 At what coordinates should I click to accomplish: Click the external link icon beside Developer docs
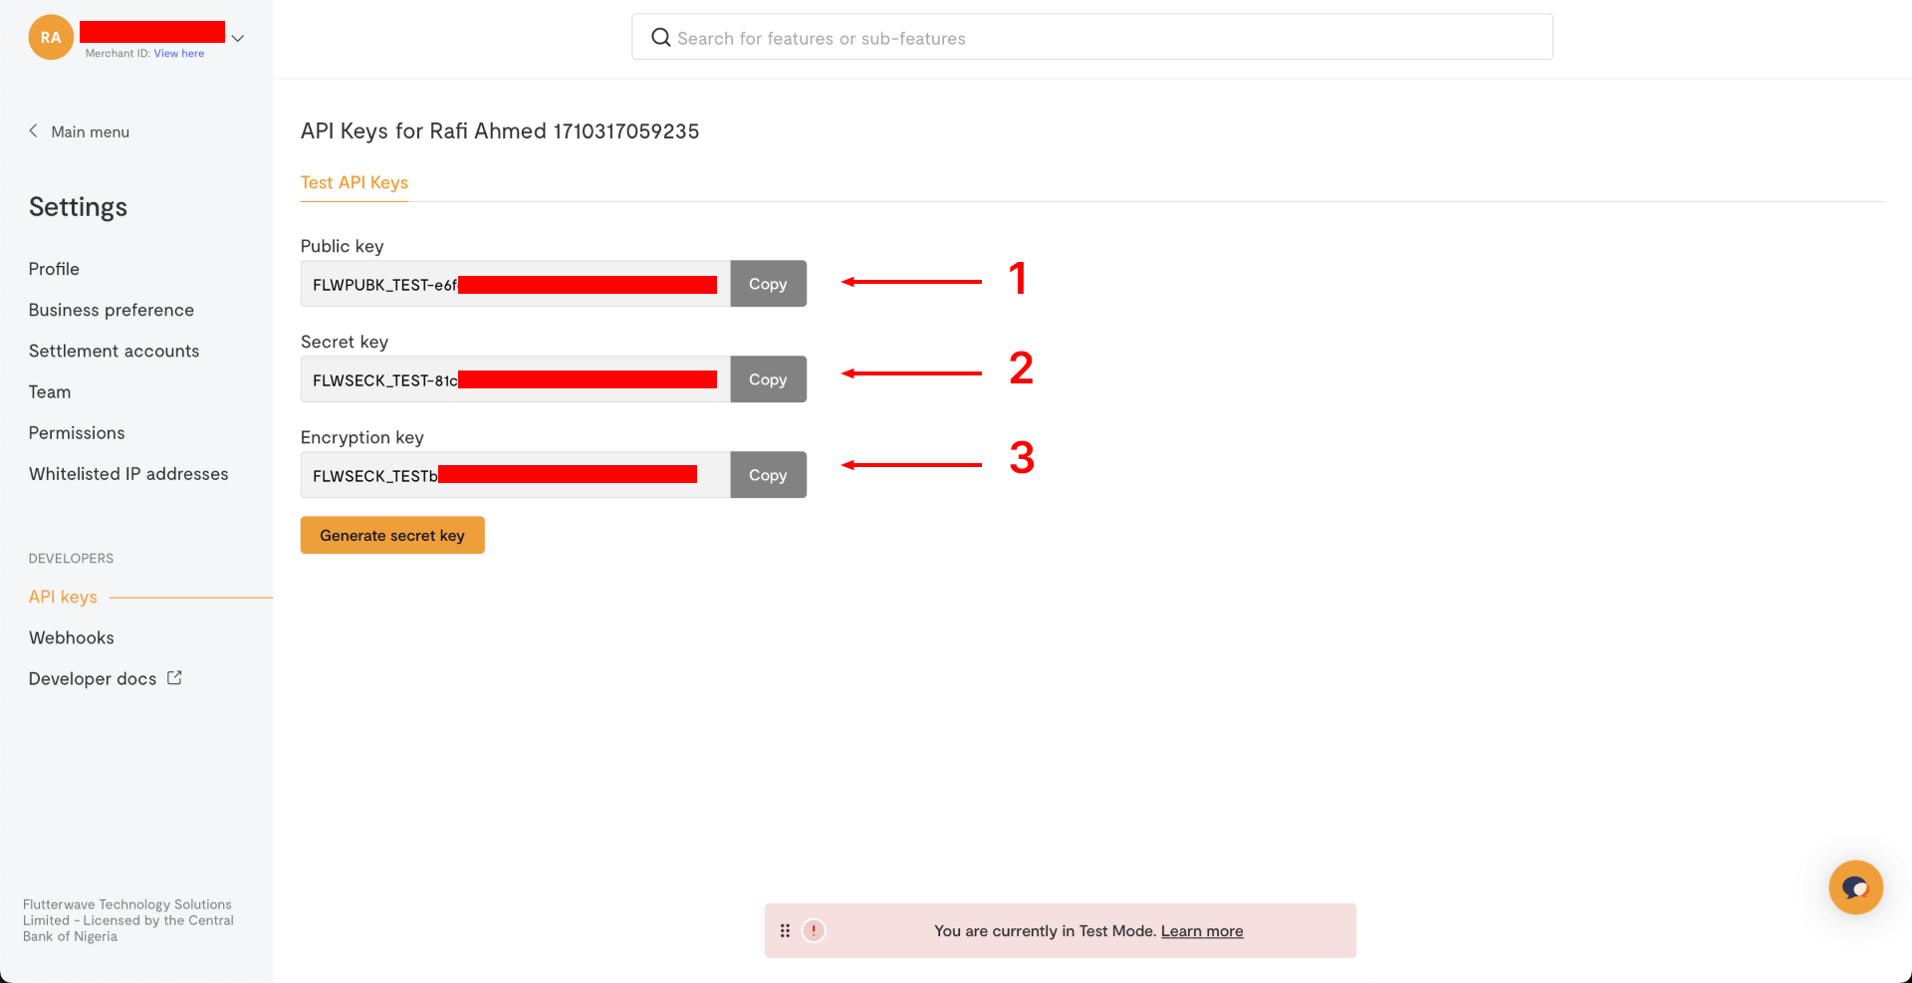(175, 678)
